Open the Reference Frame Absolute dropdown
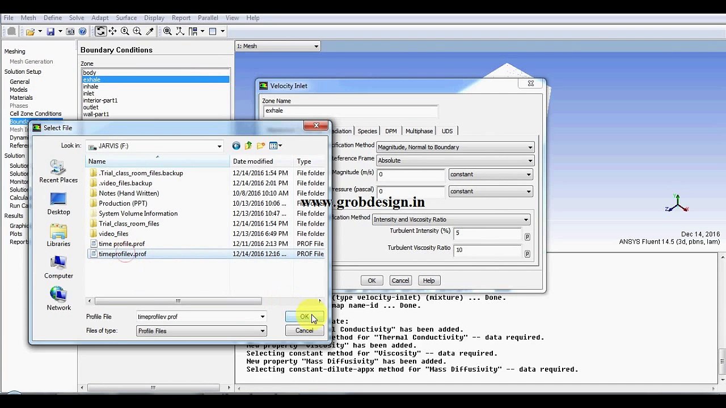 point(455,160)
